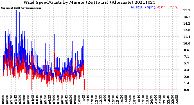Click the 1.4 y-axis label

(x=187, y=83)
